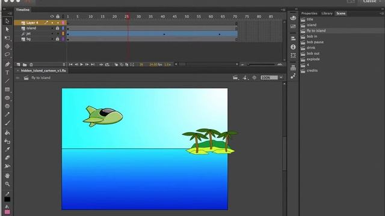Image resolution: width=385 pixels, height=216 pixels.
Task: Hide the island layer
Action: click(52, 28)
